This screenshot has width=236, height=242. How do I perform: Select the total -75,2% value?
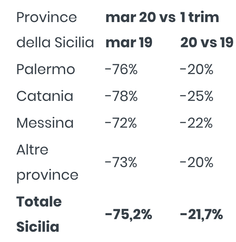tap(129, 214)
